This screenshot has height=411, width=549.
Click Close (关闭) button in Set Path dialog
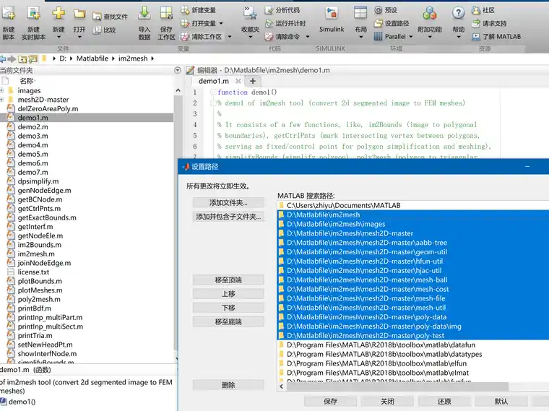pos(388,402)
